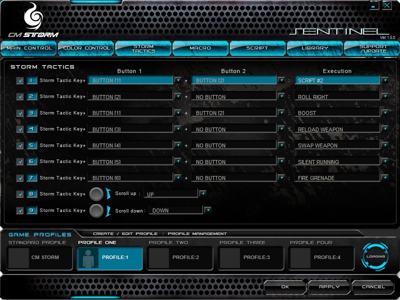This screenshot has width=400, height=300.
Task: Uncheck Storm Tactic Key 5 checkbox
Action: [19, 145]
